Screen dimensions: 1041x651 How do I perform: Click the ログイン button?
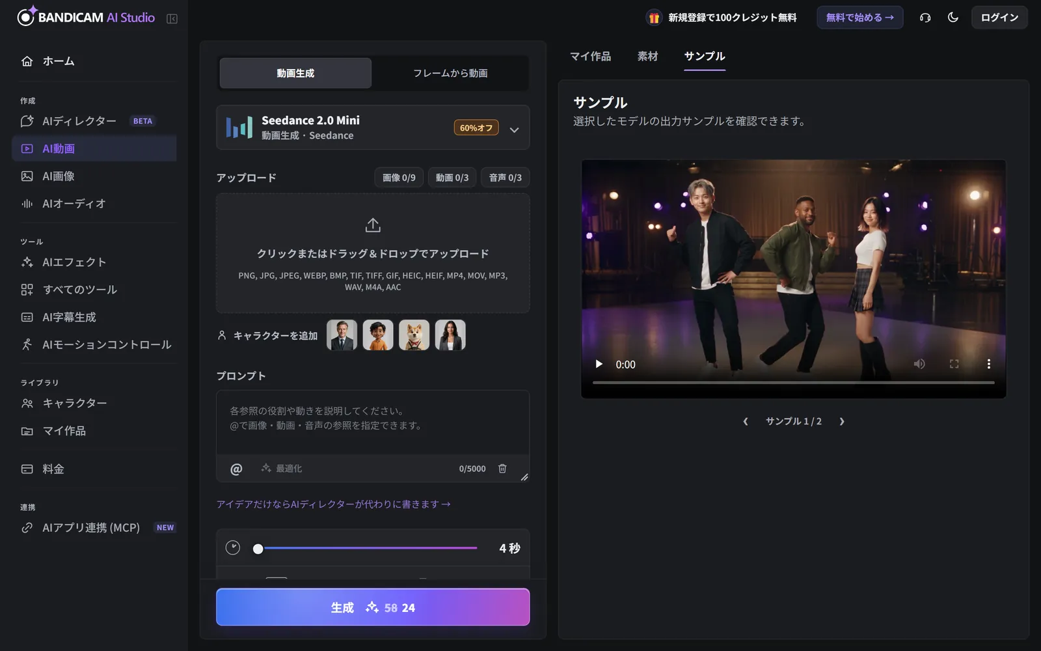click(x=999, y=18)
